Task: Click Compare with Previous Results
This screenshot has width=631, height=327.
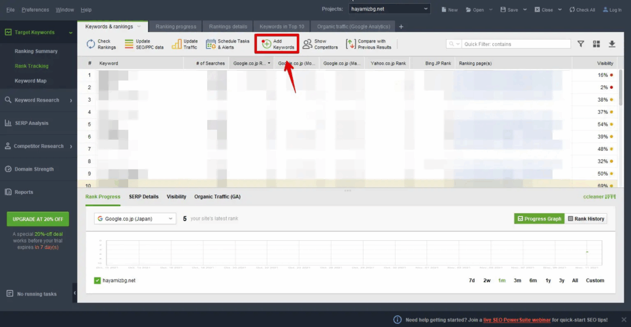Action: coord(351,44)
